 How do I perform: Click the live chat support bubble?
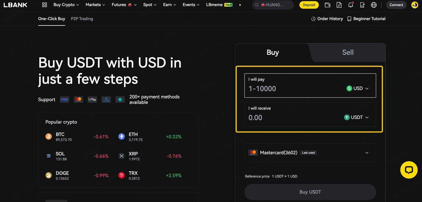tap(409, 170)
